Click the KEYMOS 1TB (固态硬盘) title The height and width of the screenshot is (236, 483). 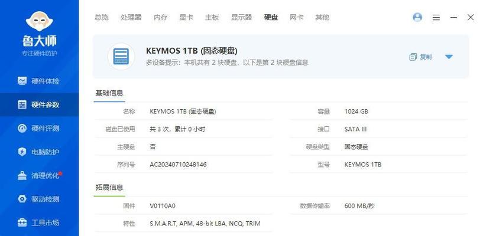[x=192, y=51]
